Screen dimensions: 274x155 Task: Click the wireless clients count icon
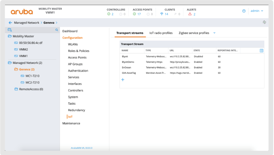point(162,14)
